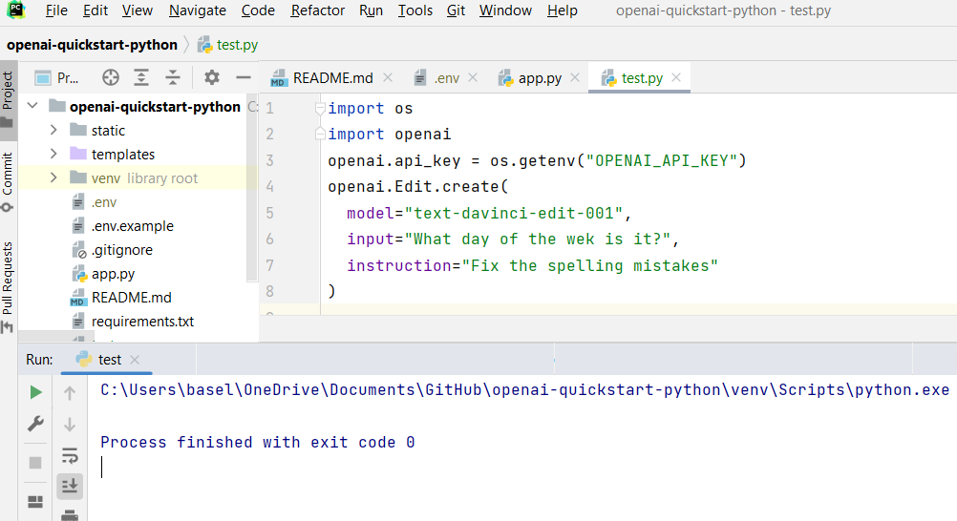957x521 pixels.
Task: Rerun test with green play icon
Action: click(x=35, y=392)
